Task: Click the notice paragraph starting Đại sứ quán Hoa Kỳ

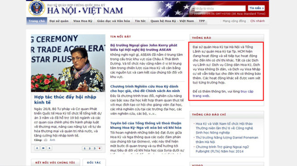Action: 226,65
